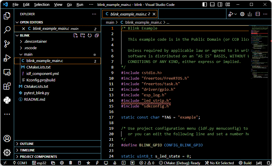Image resolution: width=272 pixels, height=166 pixels.
Task: Click CMake: [Debug]: Ready status entry
Action: tap(180, 163)
